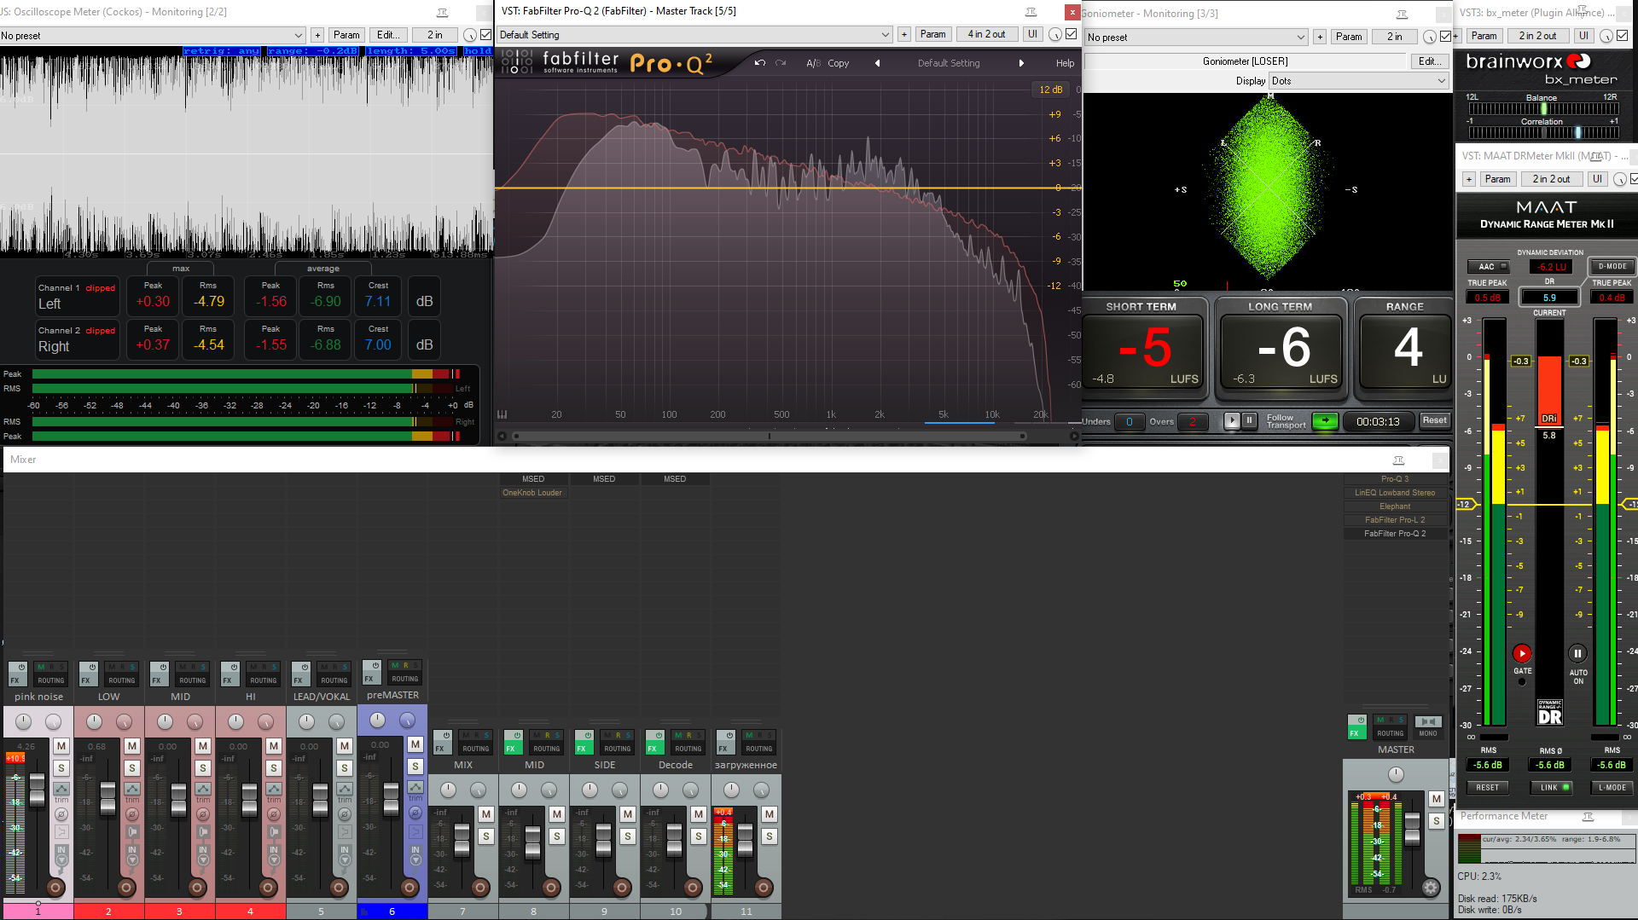Image resolution: width=1638 pixels, height=920 pixels.
Task: Undo in FabFilter Pro-Q 2
Action: coord(759,63)
